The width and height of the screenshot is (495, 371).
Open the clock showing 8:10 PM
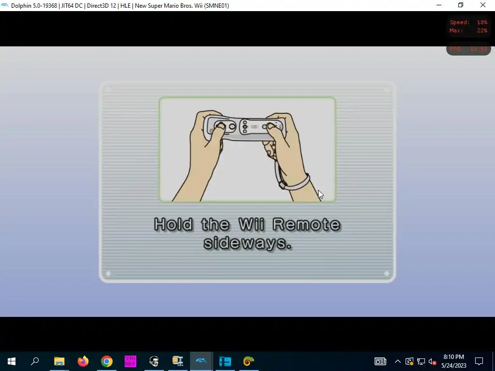pos(453,361)
